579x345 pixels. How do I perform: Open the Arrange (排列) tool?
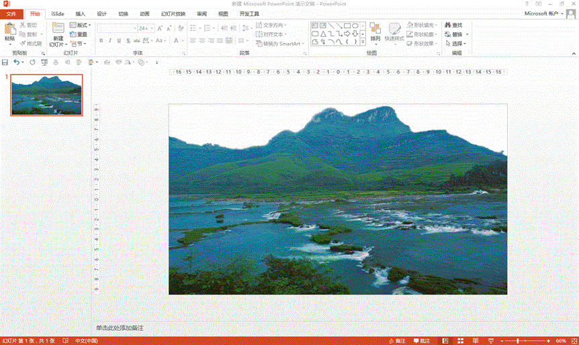[375, 32]
